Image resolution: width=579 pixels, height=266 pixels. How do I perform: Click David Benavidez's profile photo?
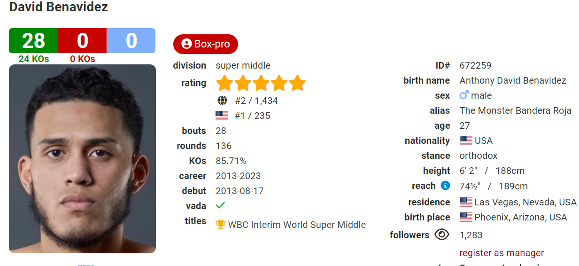[82, 159]
